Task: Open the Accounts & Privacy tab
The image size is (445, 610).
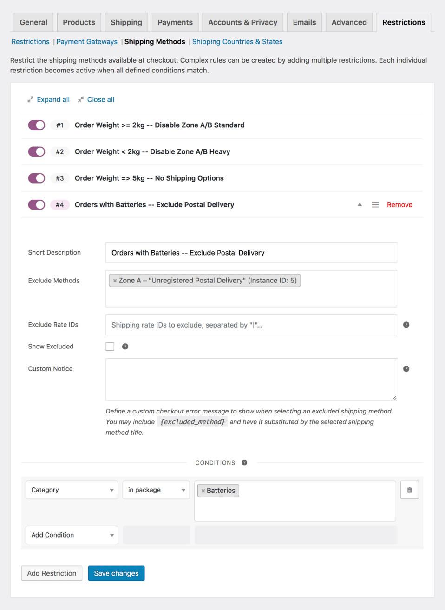Action: tap(242, 22)
